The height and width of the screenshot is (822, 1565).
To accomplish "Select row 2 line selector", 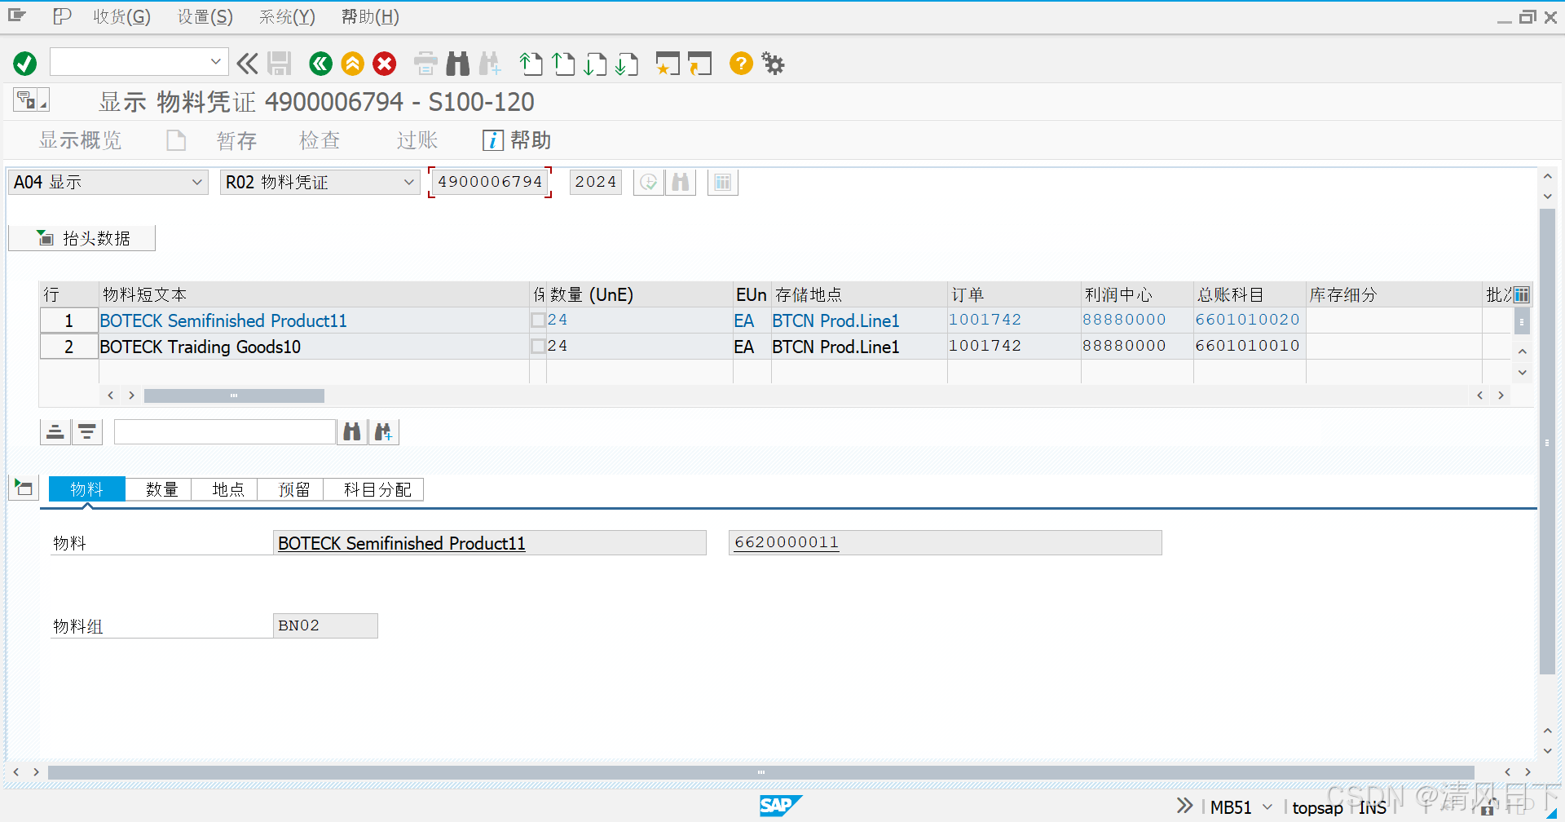I will tap(68, 347).
